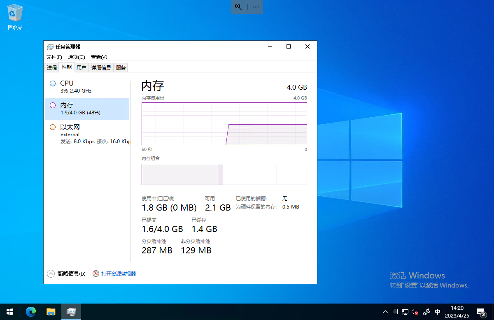This screenshot has width=494, height=320.
Task: Click the memory composition bar
Action: pyautogui.click(x=224, y=174)
